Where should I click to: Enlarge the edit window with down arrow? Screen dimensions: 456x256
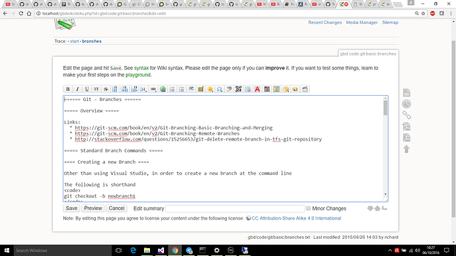370,208
